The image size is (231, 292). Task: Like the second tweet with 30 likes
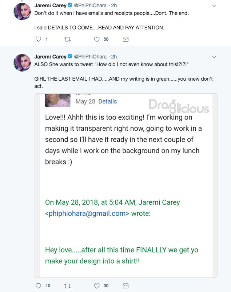pyautogui.click(x=97, y=286)
